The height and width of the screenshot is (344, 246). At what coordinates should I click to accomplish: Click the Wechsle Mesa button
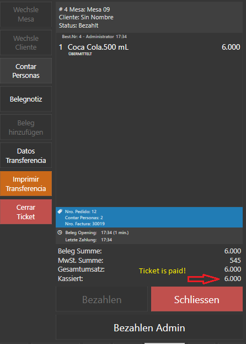26,14
